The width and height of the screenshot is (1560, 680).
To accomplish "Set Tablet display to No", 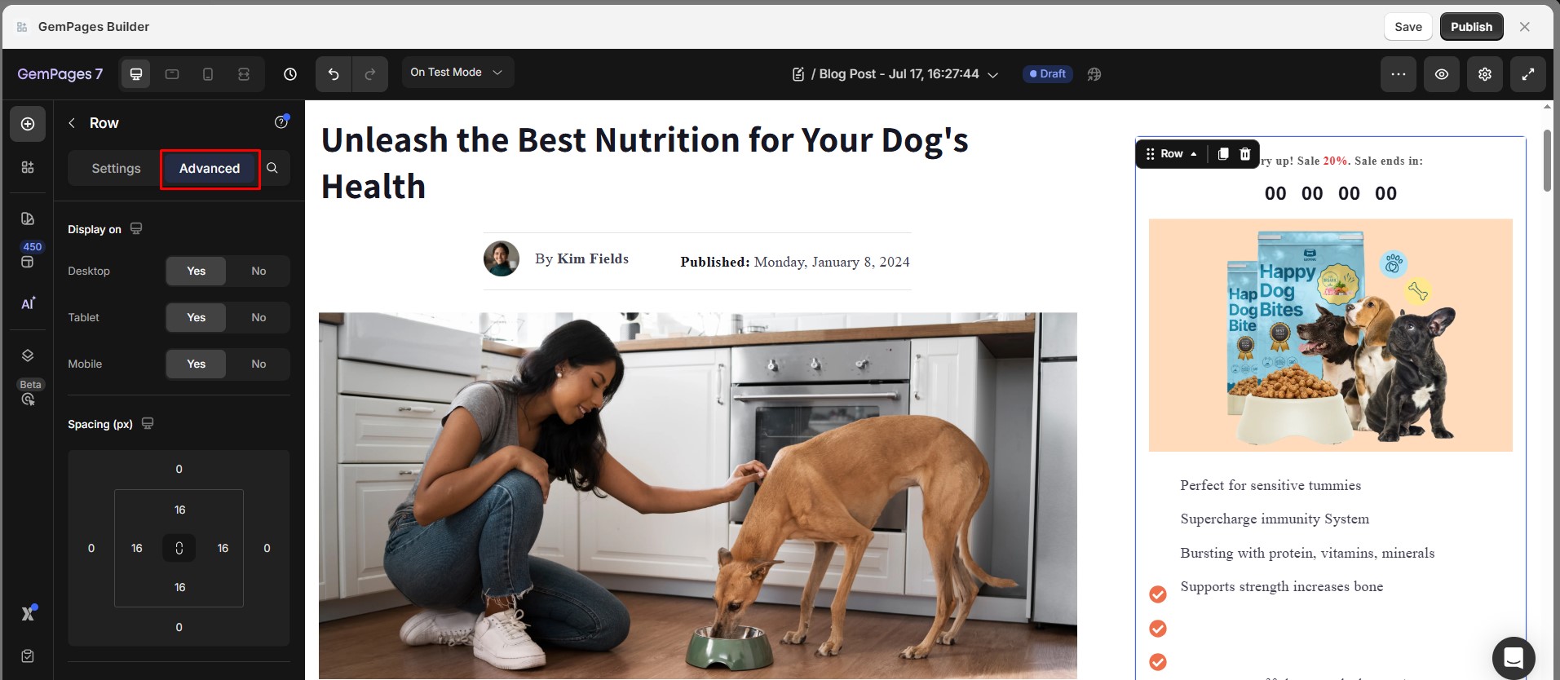I will pyautogui.click(x=259, y=318).
